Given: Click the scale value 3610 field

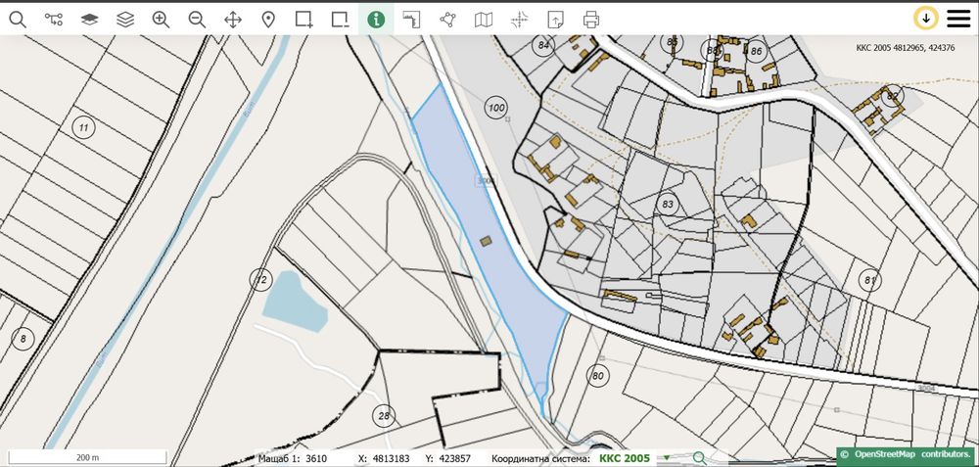Looking at the screenshot, I should pos(316,458).
